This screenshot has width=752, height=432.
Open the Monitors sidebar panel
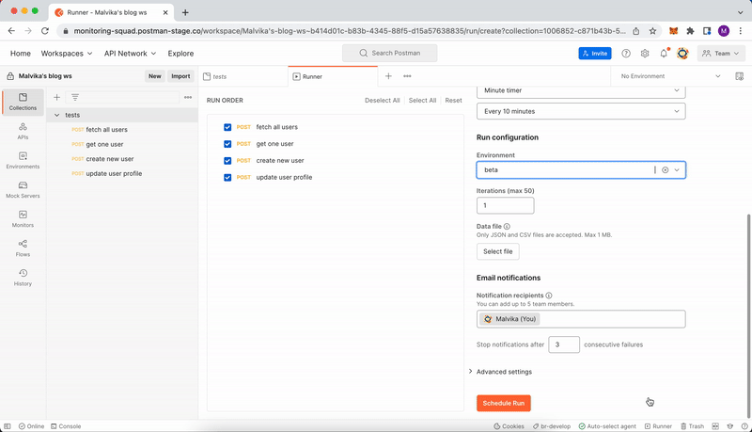pos(23,219)
